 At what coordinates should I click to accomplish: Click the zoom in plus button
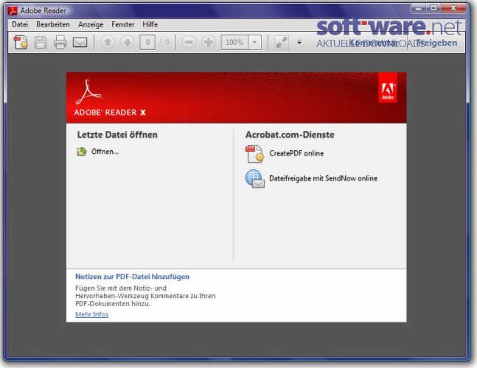tap(209, 42)
